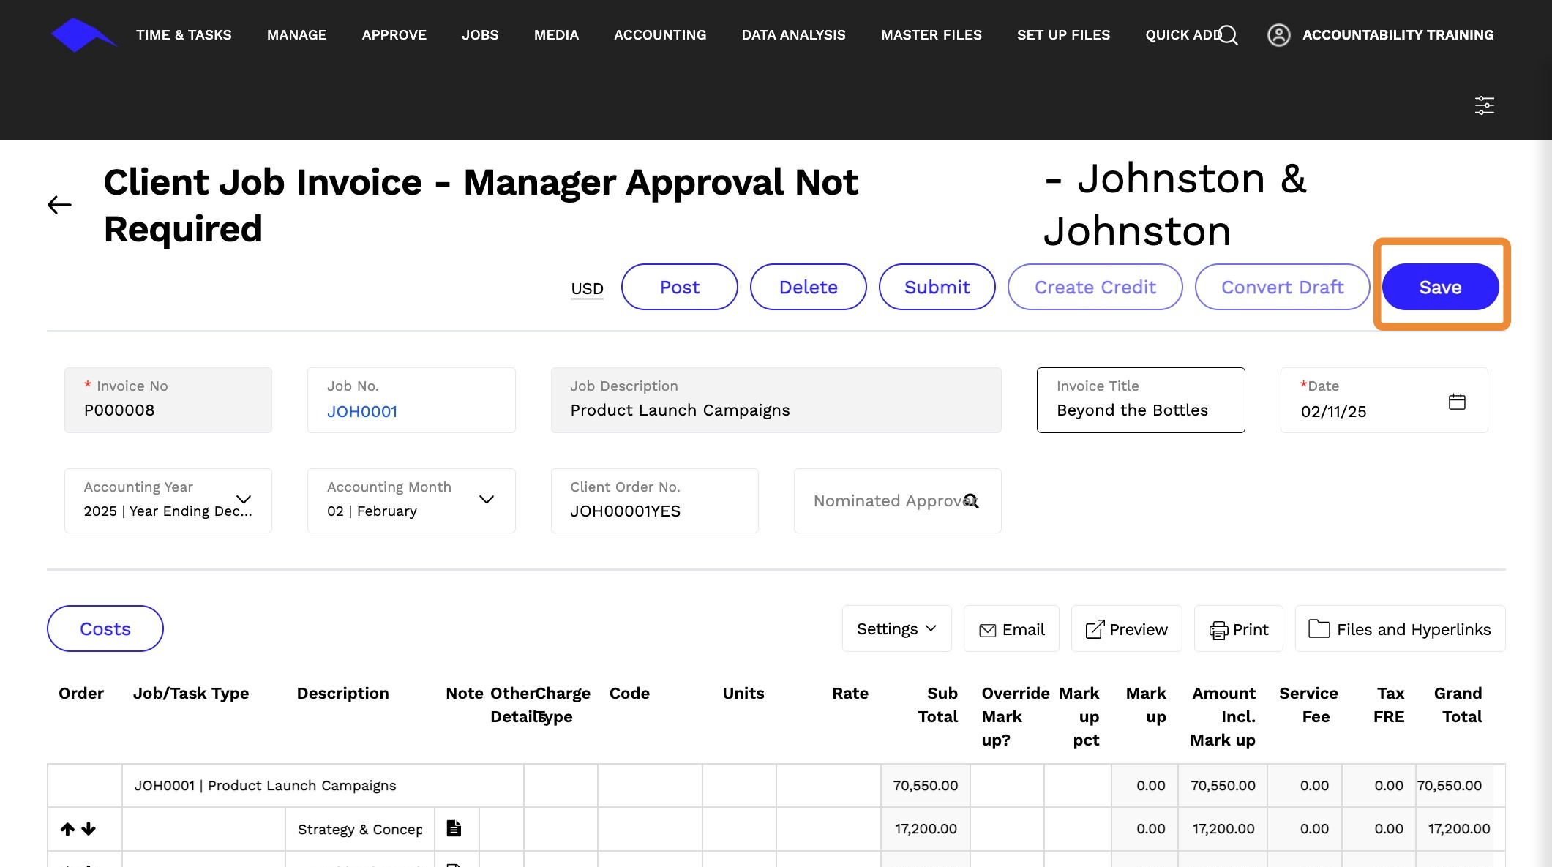Open note document icon for Strategy row
Screen dimensions: 1552x867
454,828
